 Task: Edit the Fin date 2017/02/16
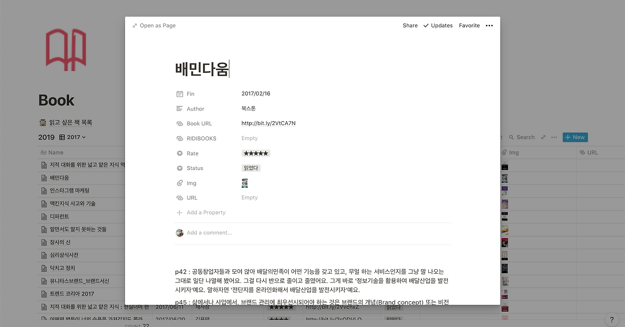click(256, 94)
